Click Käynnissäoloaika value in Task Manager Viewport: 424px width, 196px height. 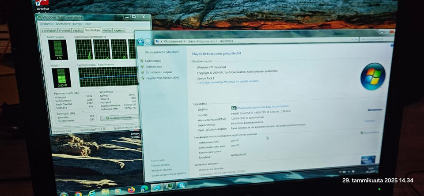[x=129, y=105]
